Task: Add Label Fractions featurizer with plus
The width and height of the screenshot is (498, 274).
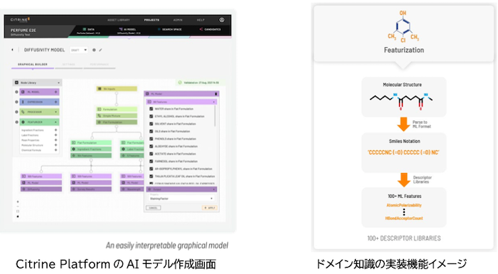Action: (x=56, y=135)
